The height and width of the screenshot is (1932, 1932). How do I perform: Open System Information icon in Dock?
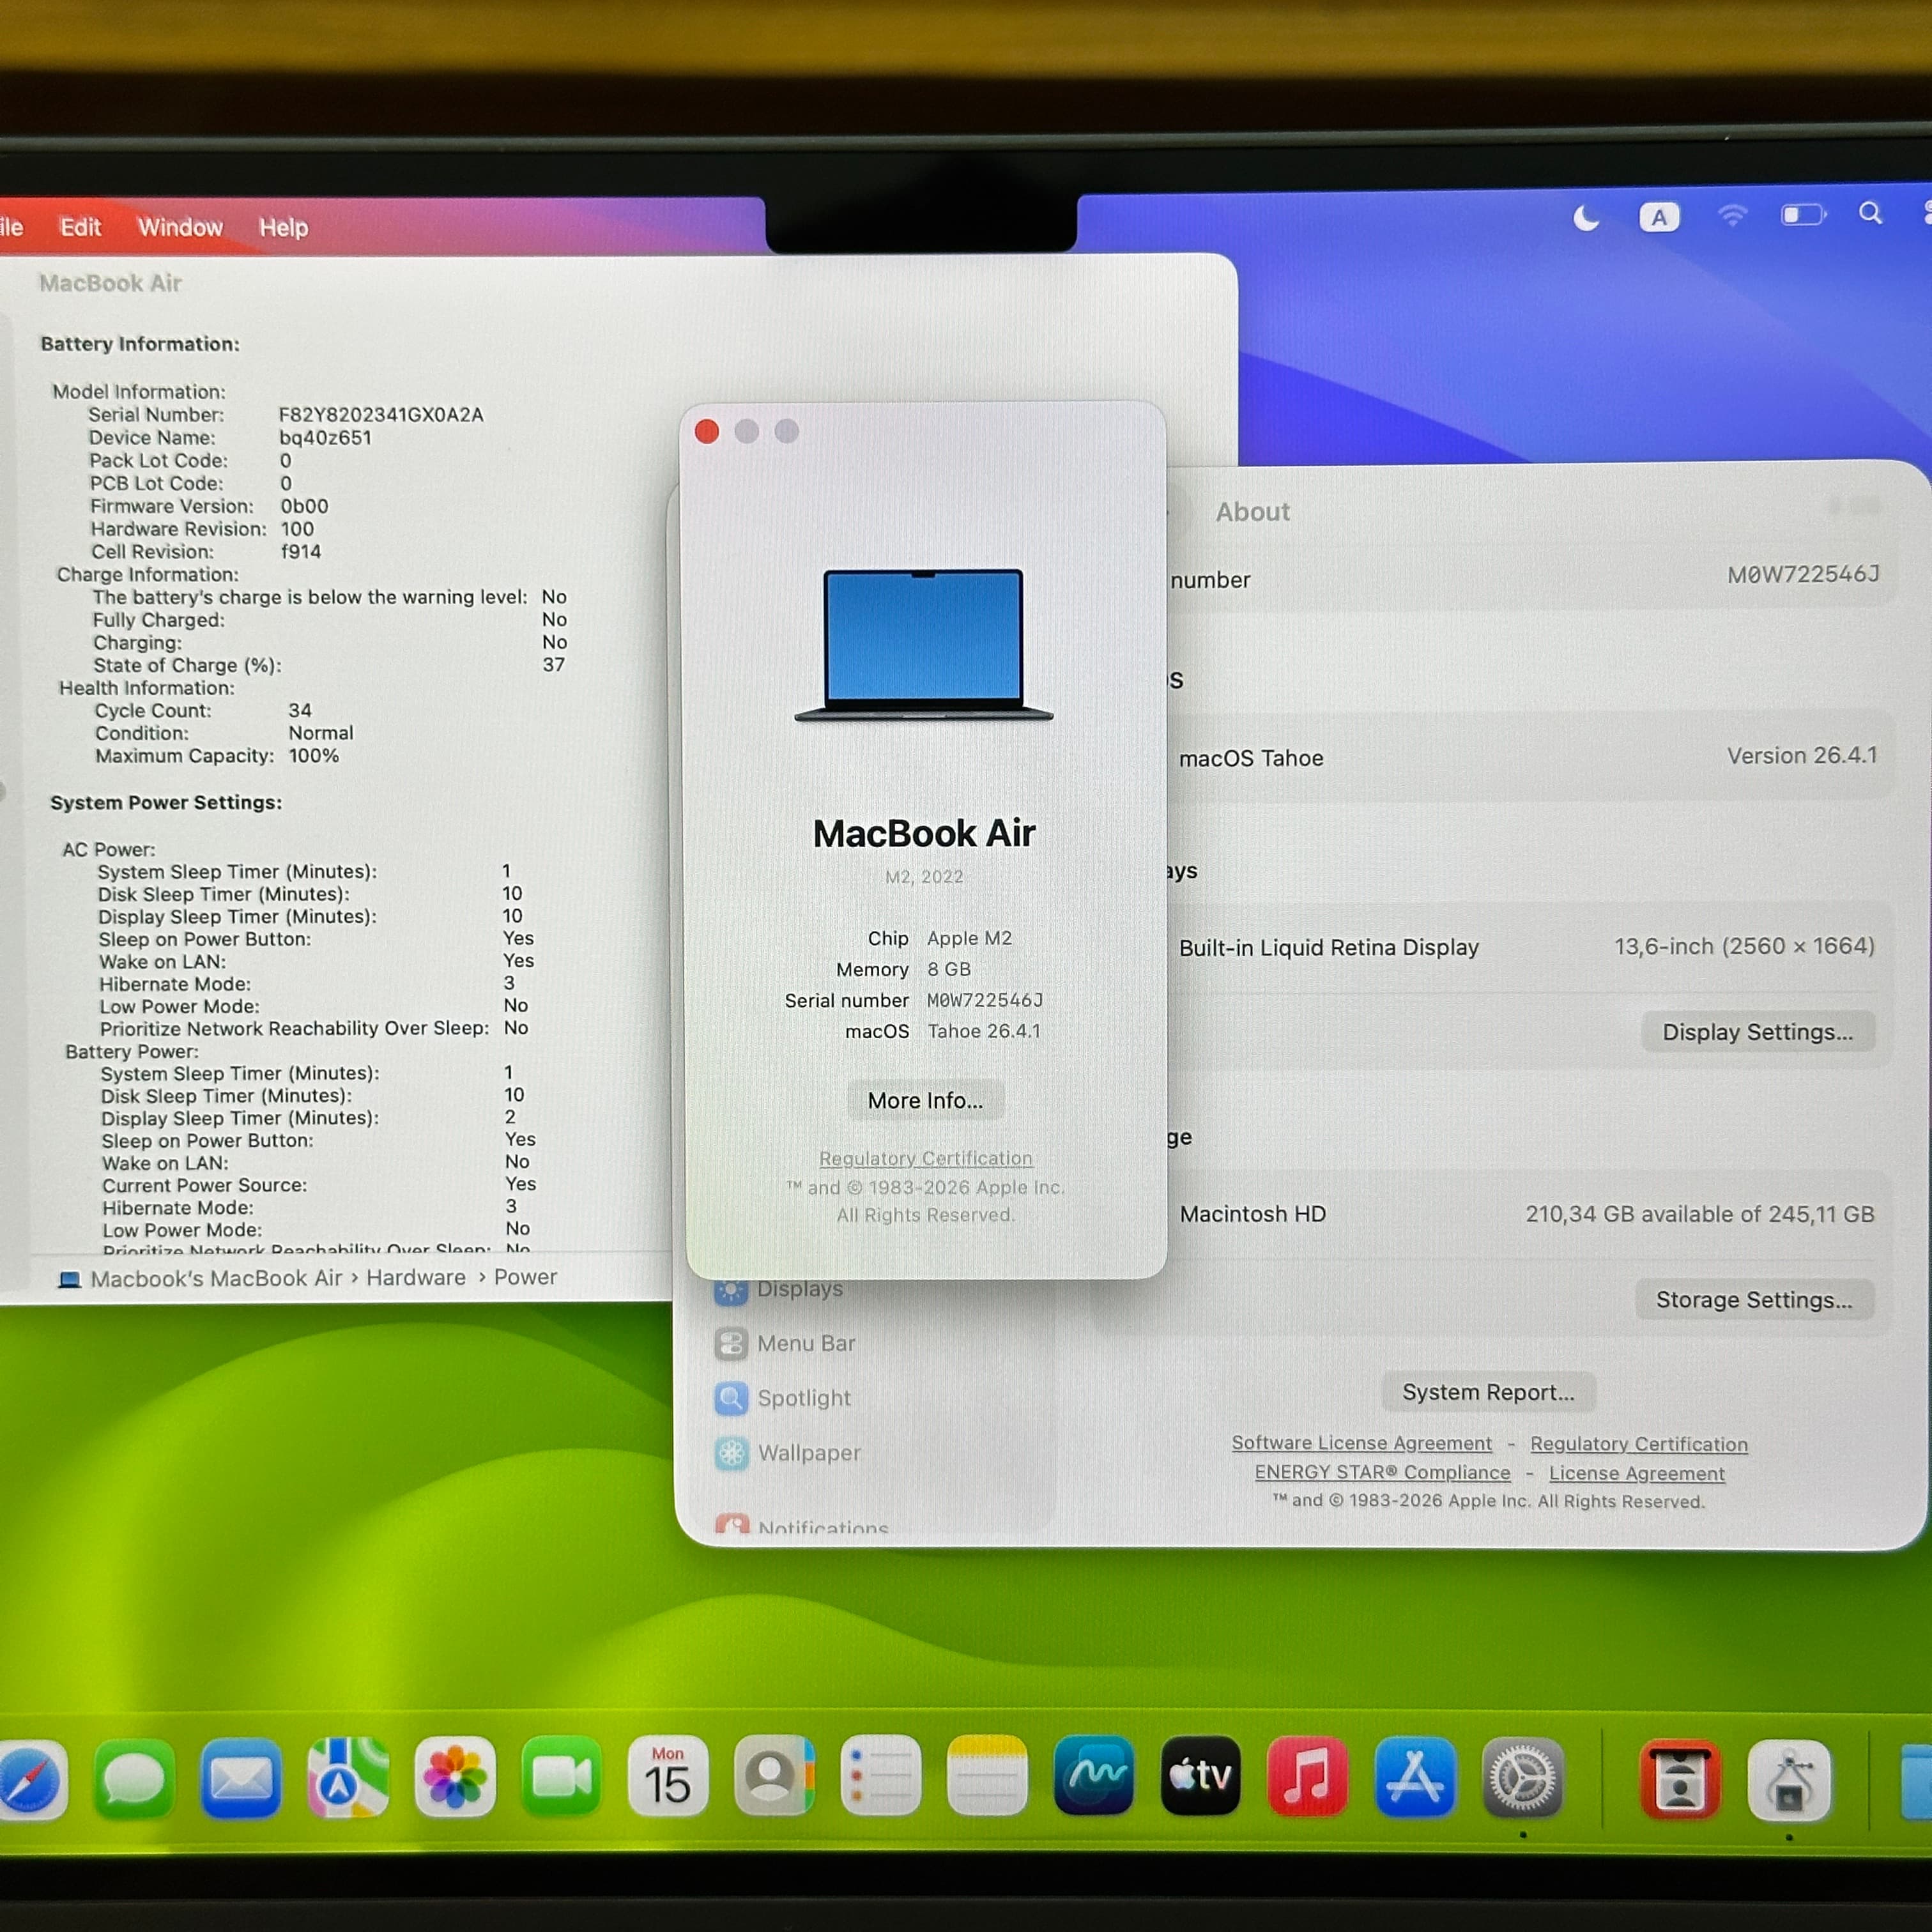[x=1789, y=1781]
